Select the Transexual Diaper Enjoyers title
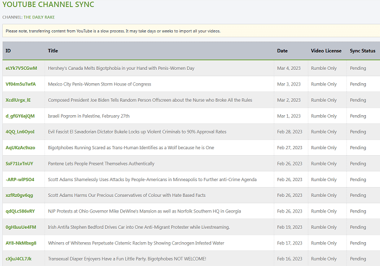 pos(127,259)
